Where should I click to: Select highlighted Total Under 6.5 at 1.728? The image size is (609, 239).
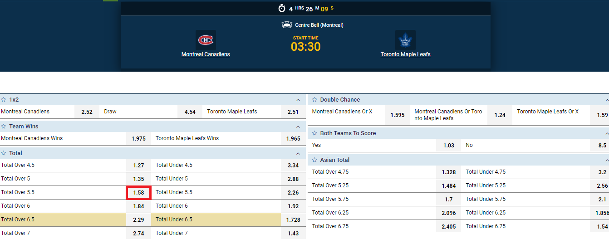tap(293, 220)
